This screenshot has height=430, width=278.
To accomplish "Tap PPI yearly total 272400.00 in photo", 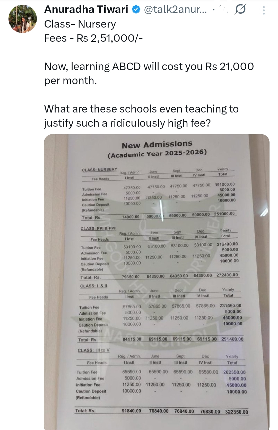I will pyautogui.click(x=227, y=275).
